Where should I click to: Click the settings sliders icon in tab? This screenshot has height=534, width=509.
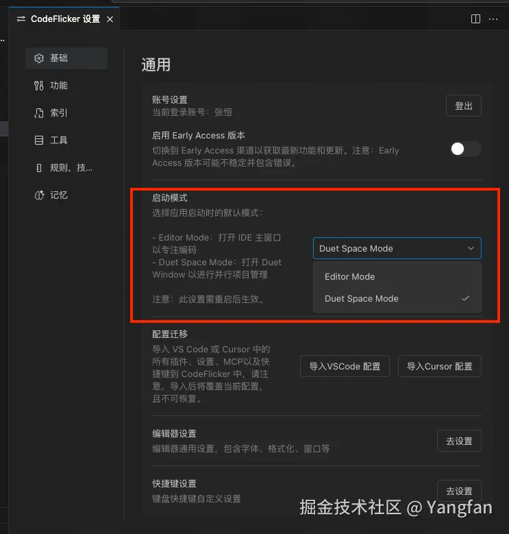(x=21, y=19)
